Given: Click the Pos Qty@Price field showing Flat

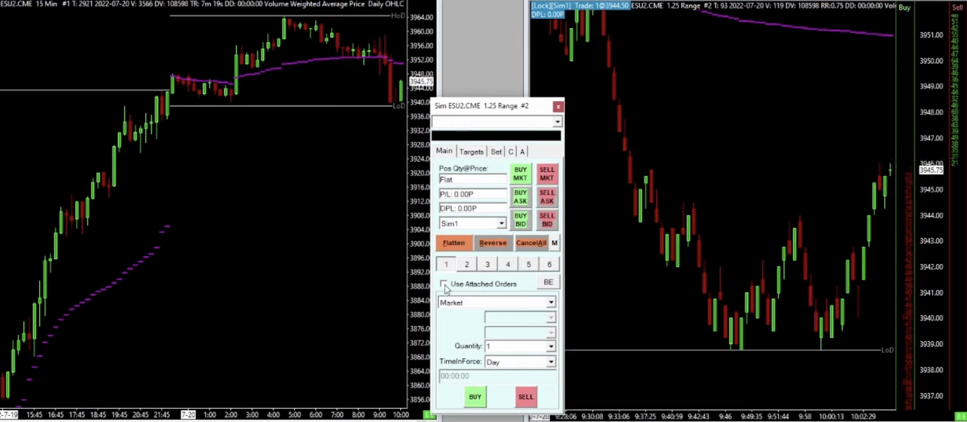Looking at the screenshot, I should pyautogui.click(x=473, y=180).
